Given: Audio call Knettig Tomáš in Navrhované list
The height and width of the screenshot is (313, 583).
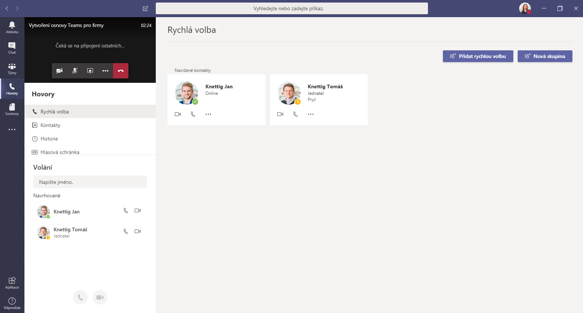Looking at the screenshot, I should 126,231.
